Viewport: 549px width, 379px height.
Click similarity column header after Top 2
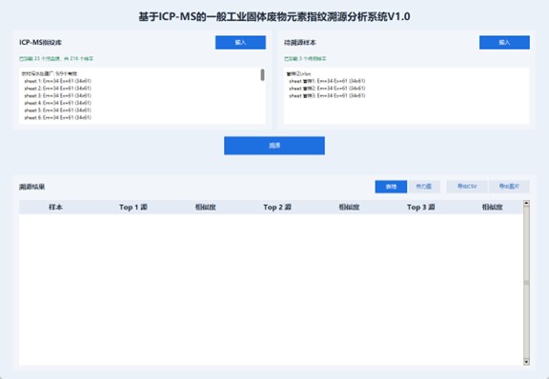point(349,208)
